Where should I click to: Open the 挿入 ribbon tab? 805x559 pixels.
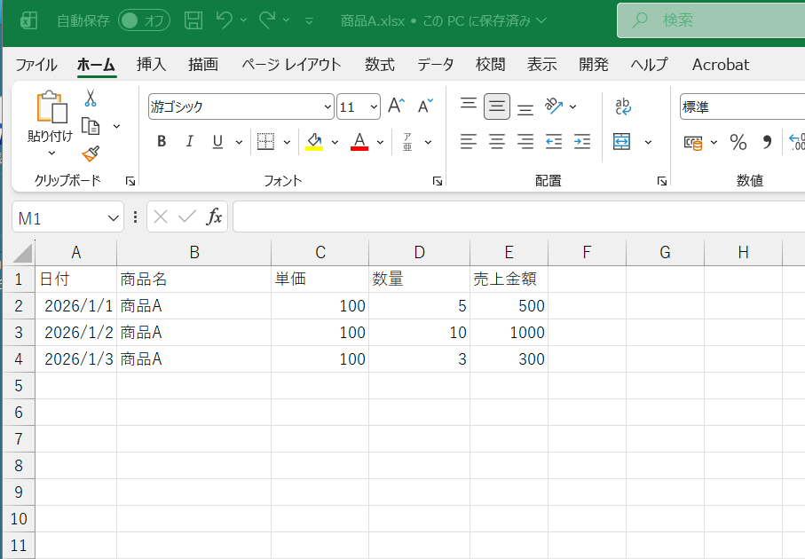point(151,64)
